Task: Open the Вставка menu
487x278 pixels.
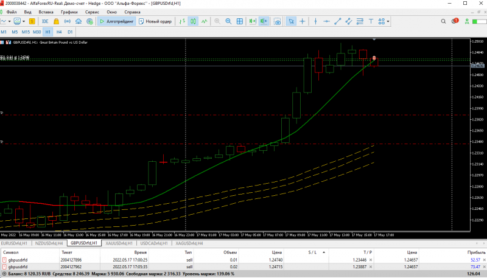Action: click(x=46, y=12)
